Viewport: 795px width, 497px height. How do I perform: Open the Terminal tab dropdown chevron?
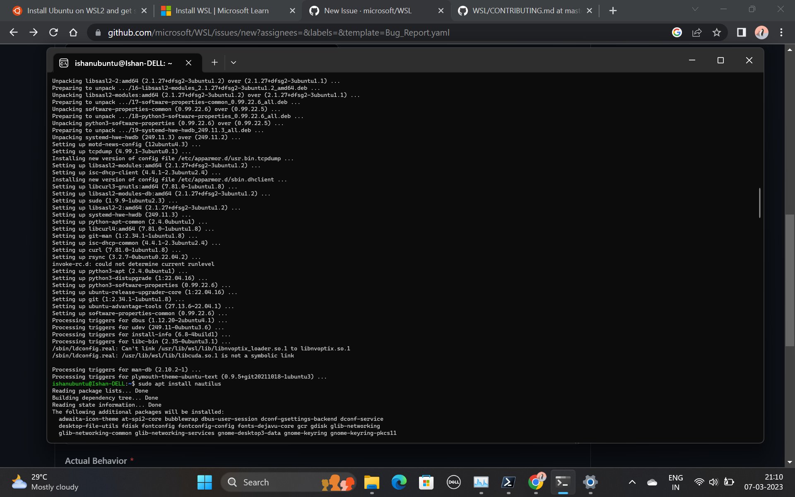tap(233, 62)
